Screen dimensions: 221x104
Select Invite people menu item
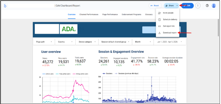tap(168, 13)
